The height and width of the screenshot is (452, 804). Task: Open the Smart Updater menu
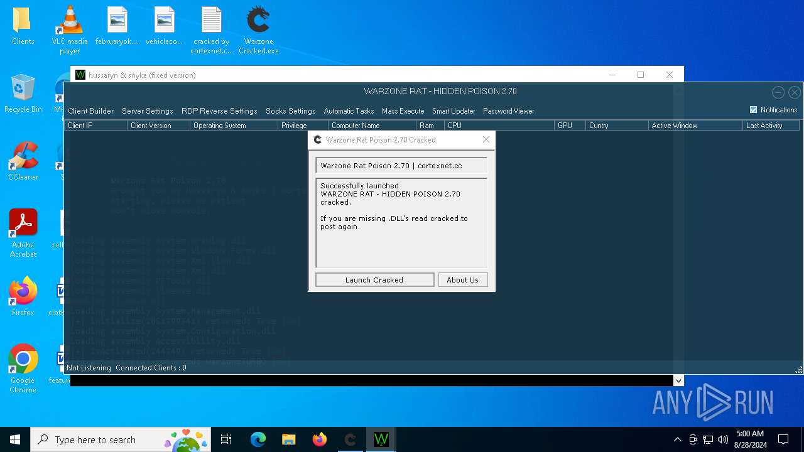454,111
